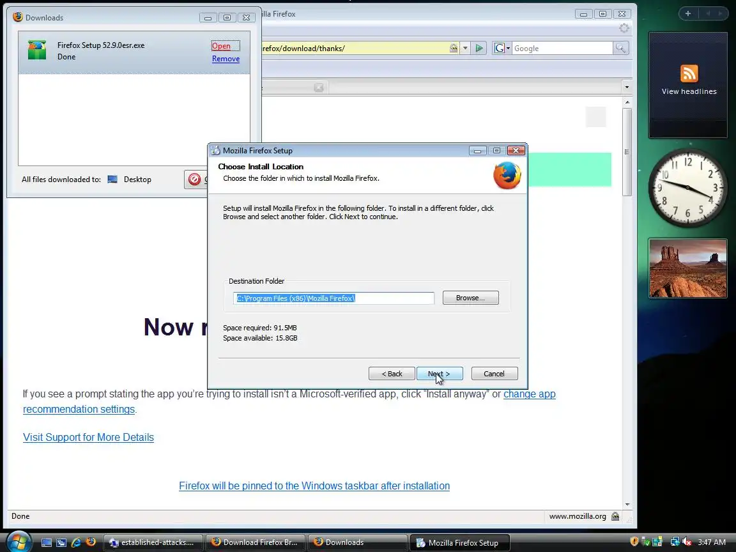
Task: Close the Downloads window
Action: click(x=247, y=18)
